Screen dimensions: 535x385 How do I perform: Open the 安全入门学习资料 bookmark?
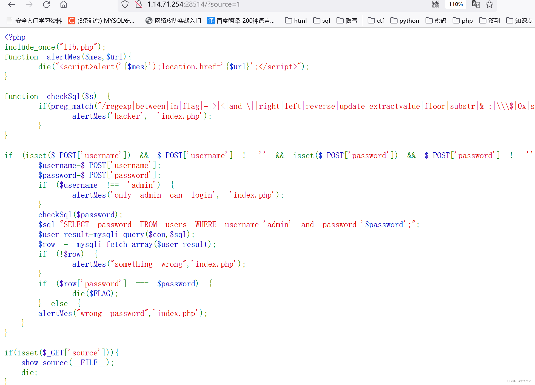(34, 21)
